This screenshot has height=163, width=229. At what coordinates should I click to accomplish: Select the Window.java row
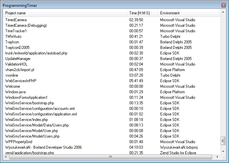point(112,92)
